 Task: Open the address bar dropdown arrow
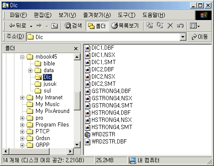[x=183, y=37]
